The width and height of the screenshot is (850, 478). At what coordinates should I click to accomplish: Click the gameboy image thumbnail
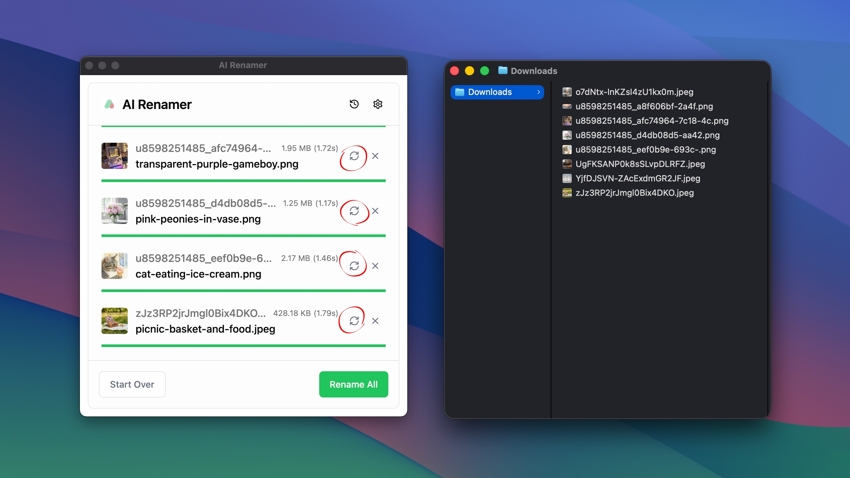115,156
